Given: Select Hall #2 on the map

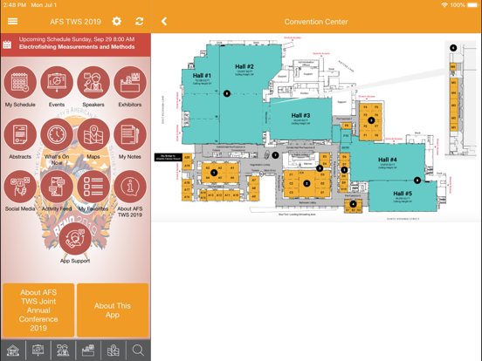Looking at the screenshot, I should (244, 66).
